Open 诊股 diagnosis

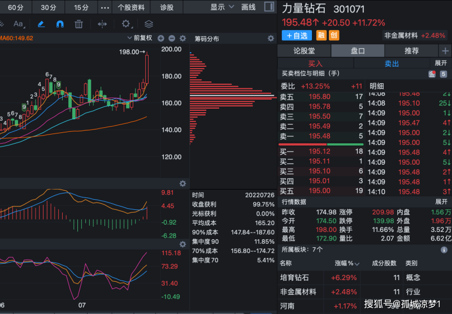point(167,7)
